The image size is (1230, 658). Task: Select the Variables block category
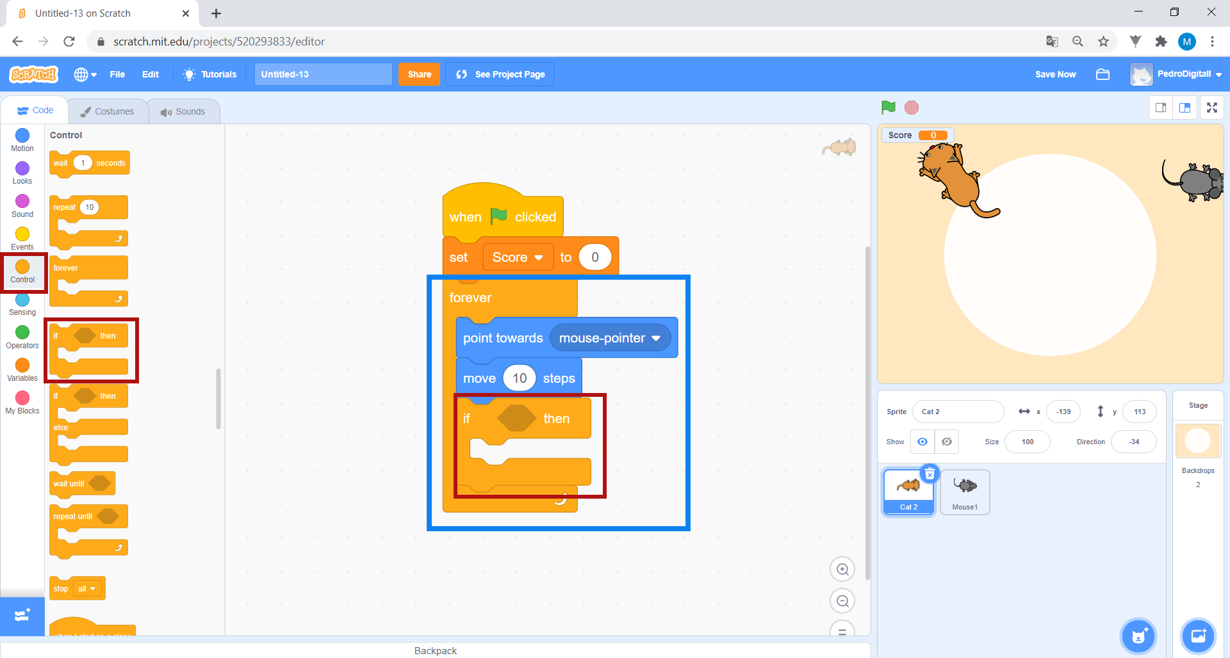tap(22, 370)
